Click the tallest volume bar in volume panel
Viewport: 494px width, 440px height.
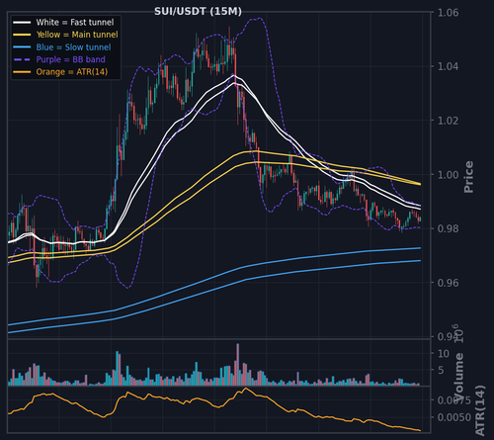(238, 365)
